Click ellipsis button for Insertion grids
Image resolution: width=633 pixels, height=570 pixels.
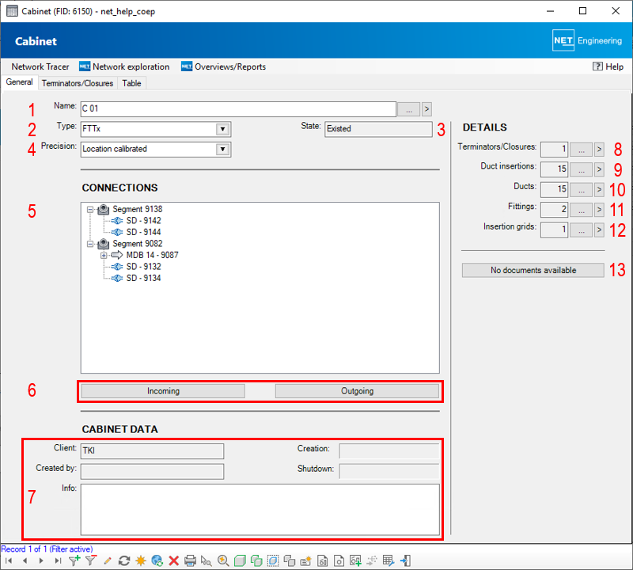[x=581, y=230]
